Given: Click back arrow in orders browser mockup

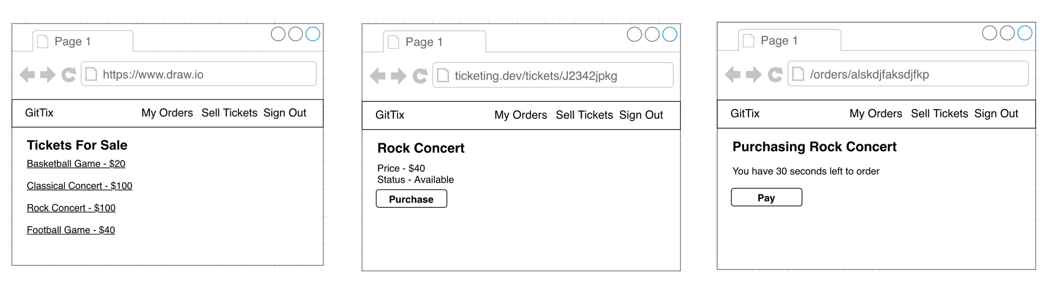Looking at the screenshot, I should pyautogui.click(x=733, y=74).
